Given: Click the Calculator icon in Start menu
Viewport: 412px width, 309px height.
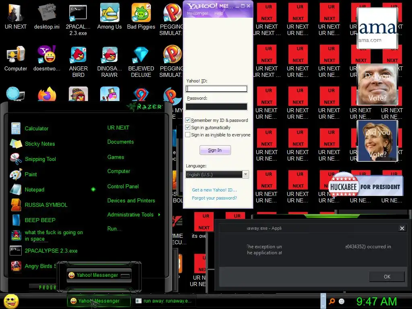Looking at the screenshot, I should [16, 128].
